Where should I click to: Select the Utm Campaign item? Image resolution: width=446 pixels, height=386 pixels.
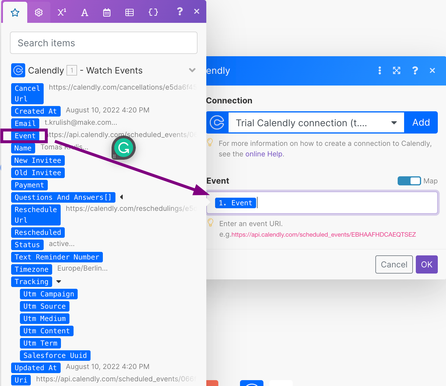[49, 294]
